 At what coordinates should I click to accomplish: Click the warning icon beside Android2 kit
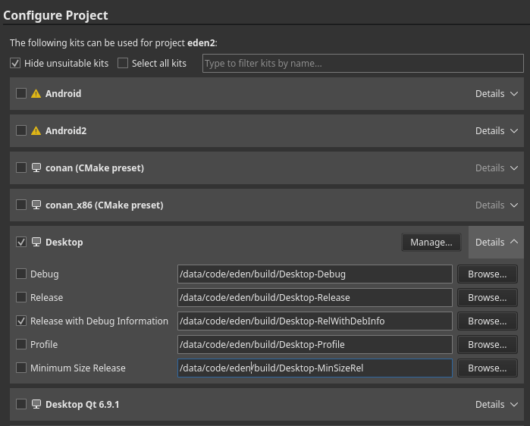click(36, 131)
